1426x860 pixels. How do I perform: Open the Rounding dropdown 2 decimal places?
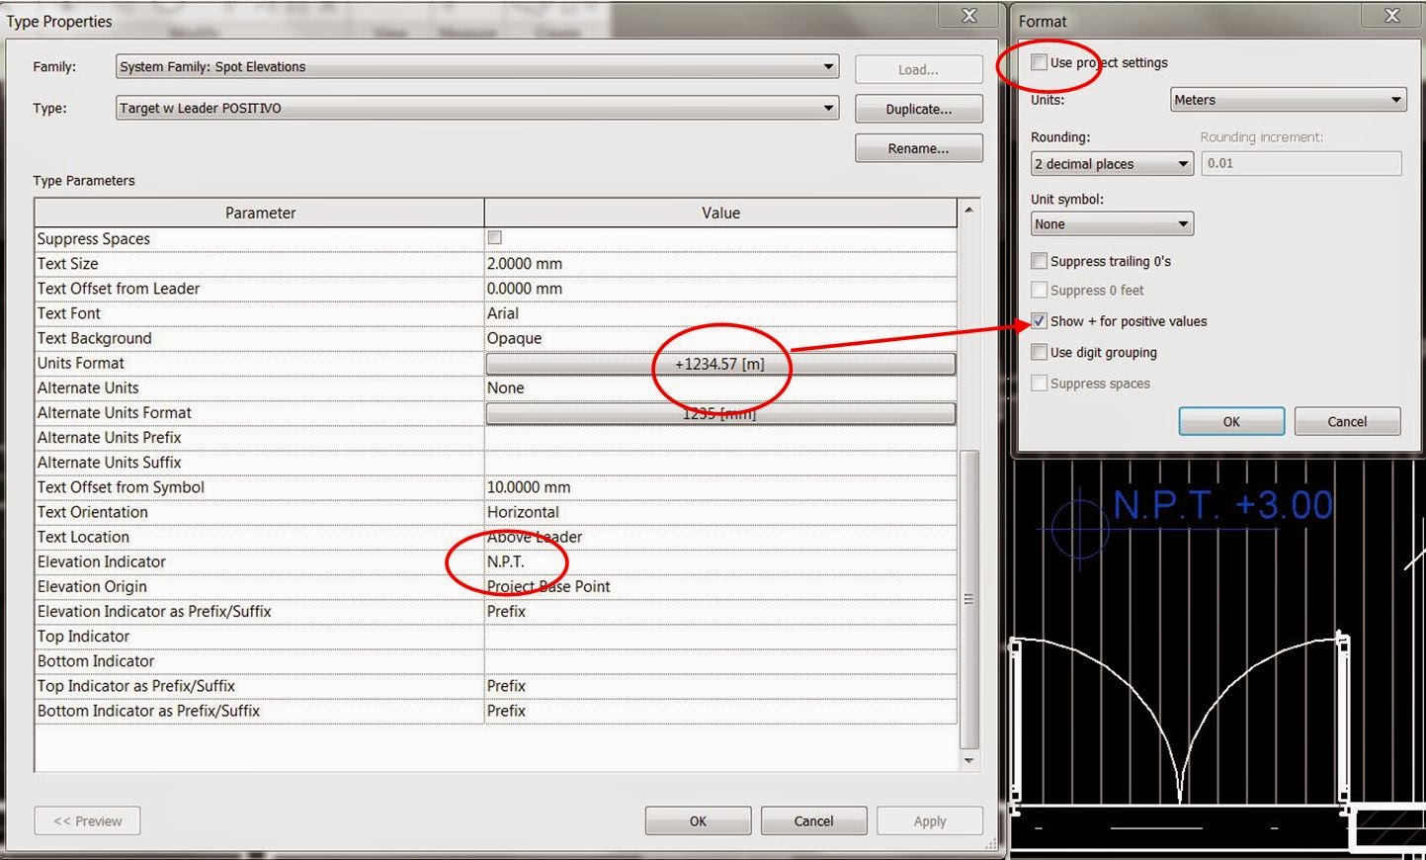click(1112, 164)
